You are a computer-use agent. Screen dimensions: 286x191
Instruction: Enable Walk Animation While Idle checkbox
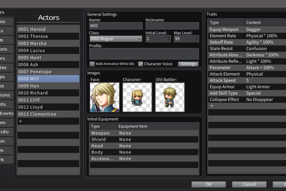[x=92, y=64]
